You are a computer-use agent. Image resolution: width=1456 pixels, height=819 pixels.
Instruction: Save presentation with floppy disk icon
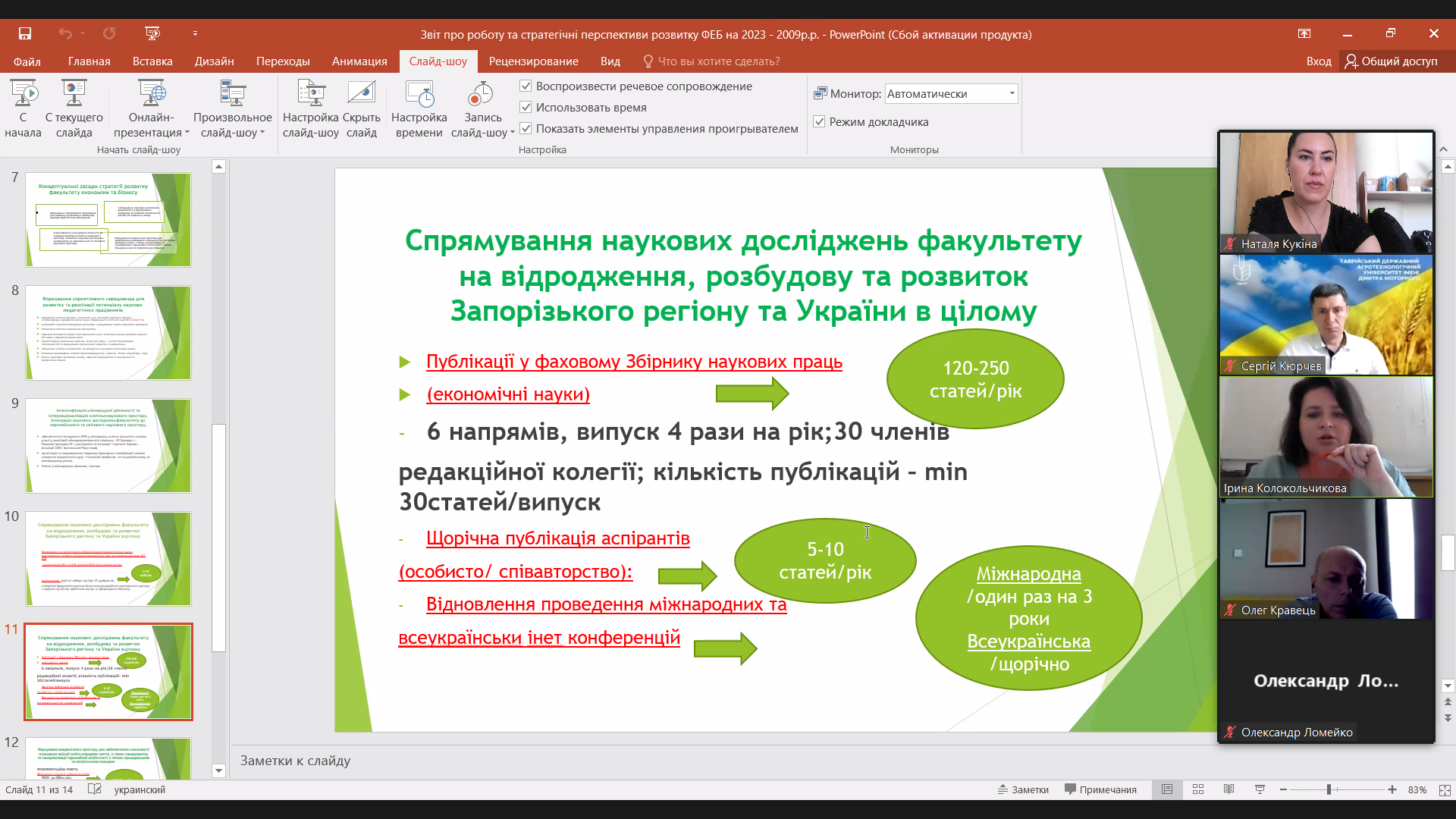tap(25, 33)
